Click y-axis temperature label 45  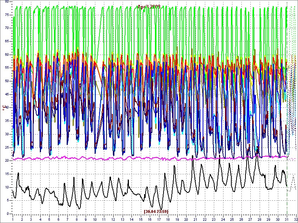7,94
